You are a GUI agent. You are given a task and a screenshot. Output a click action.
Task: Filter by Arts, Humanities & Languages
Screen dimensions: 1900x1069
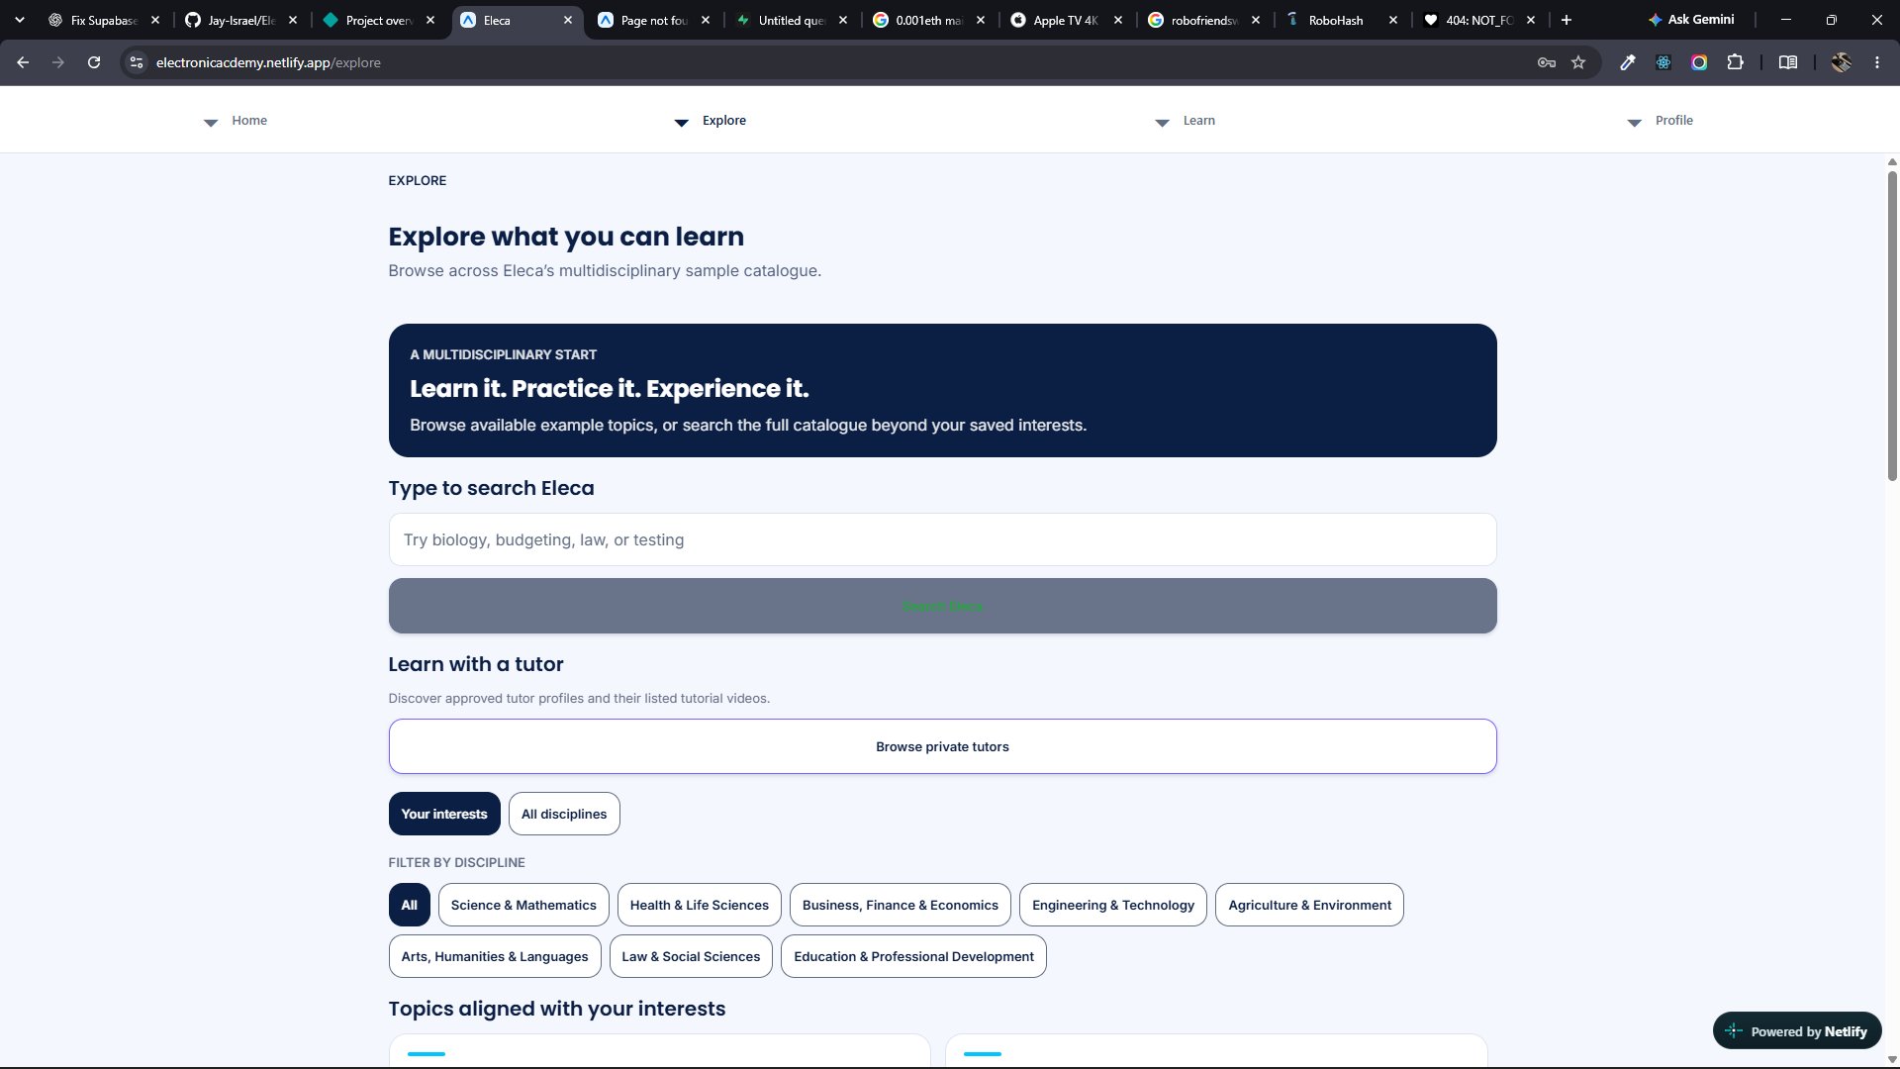(x=495, y=956)
